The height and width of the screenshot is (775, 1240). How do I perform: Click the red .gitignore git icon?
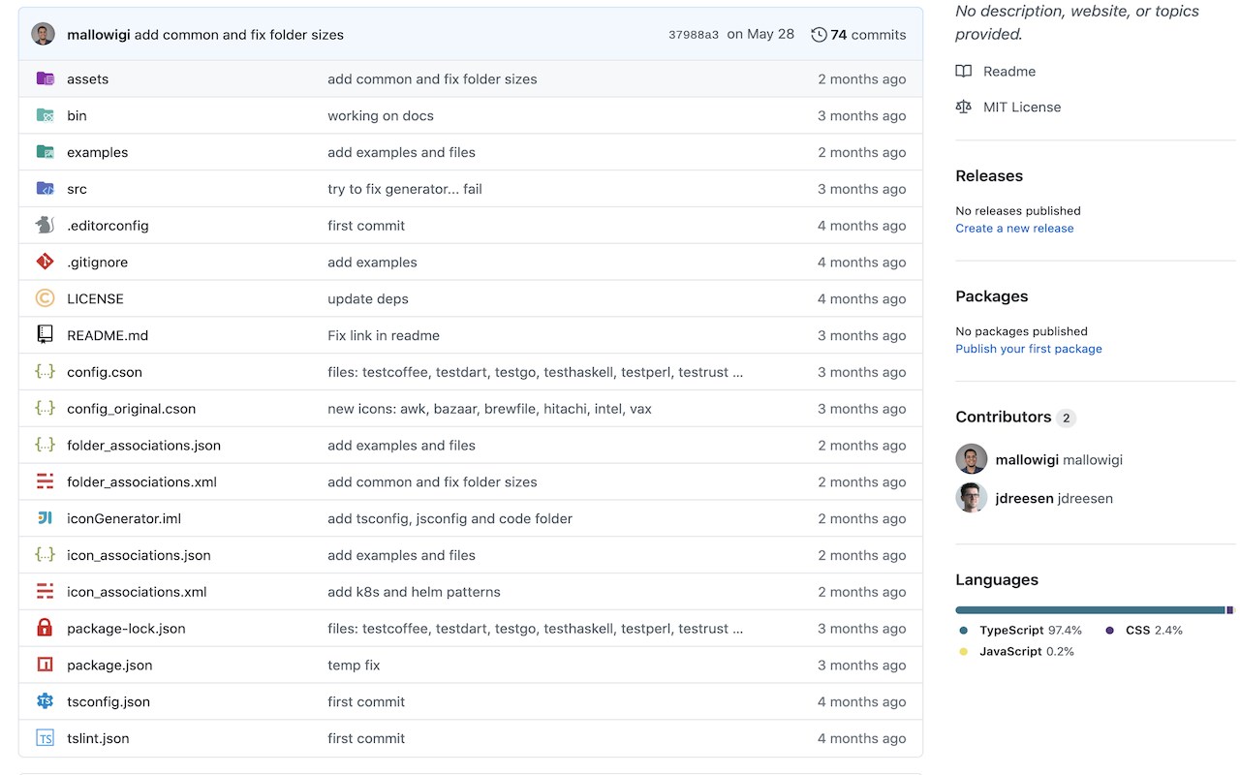pos(45,262)
